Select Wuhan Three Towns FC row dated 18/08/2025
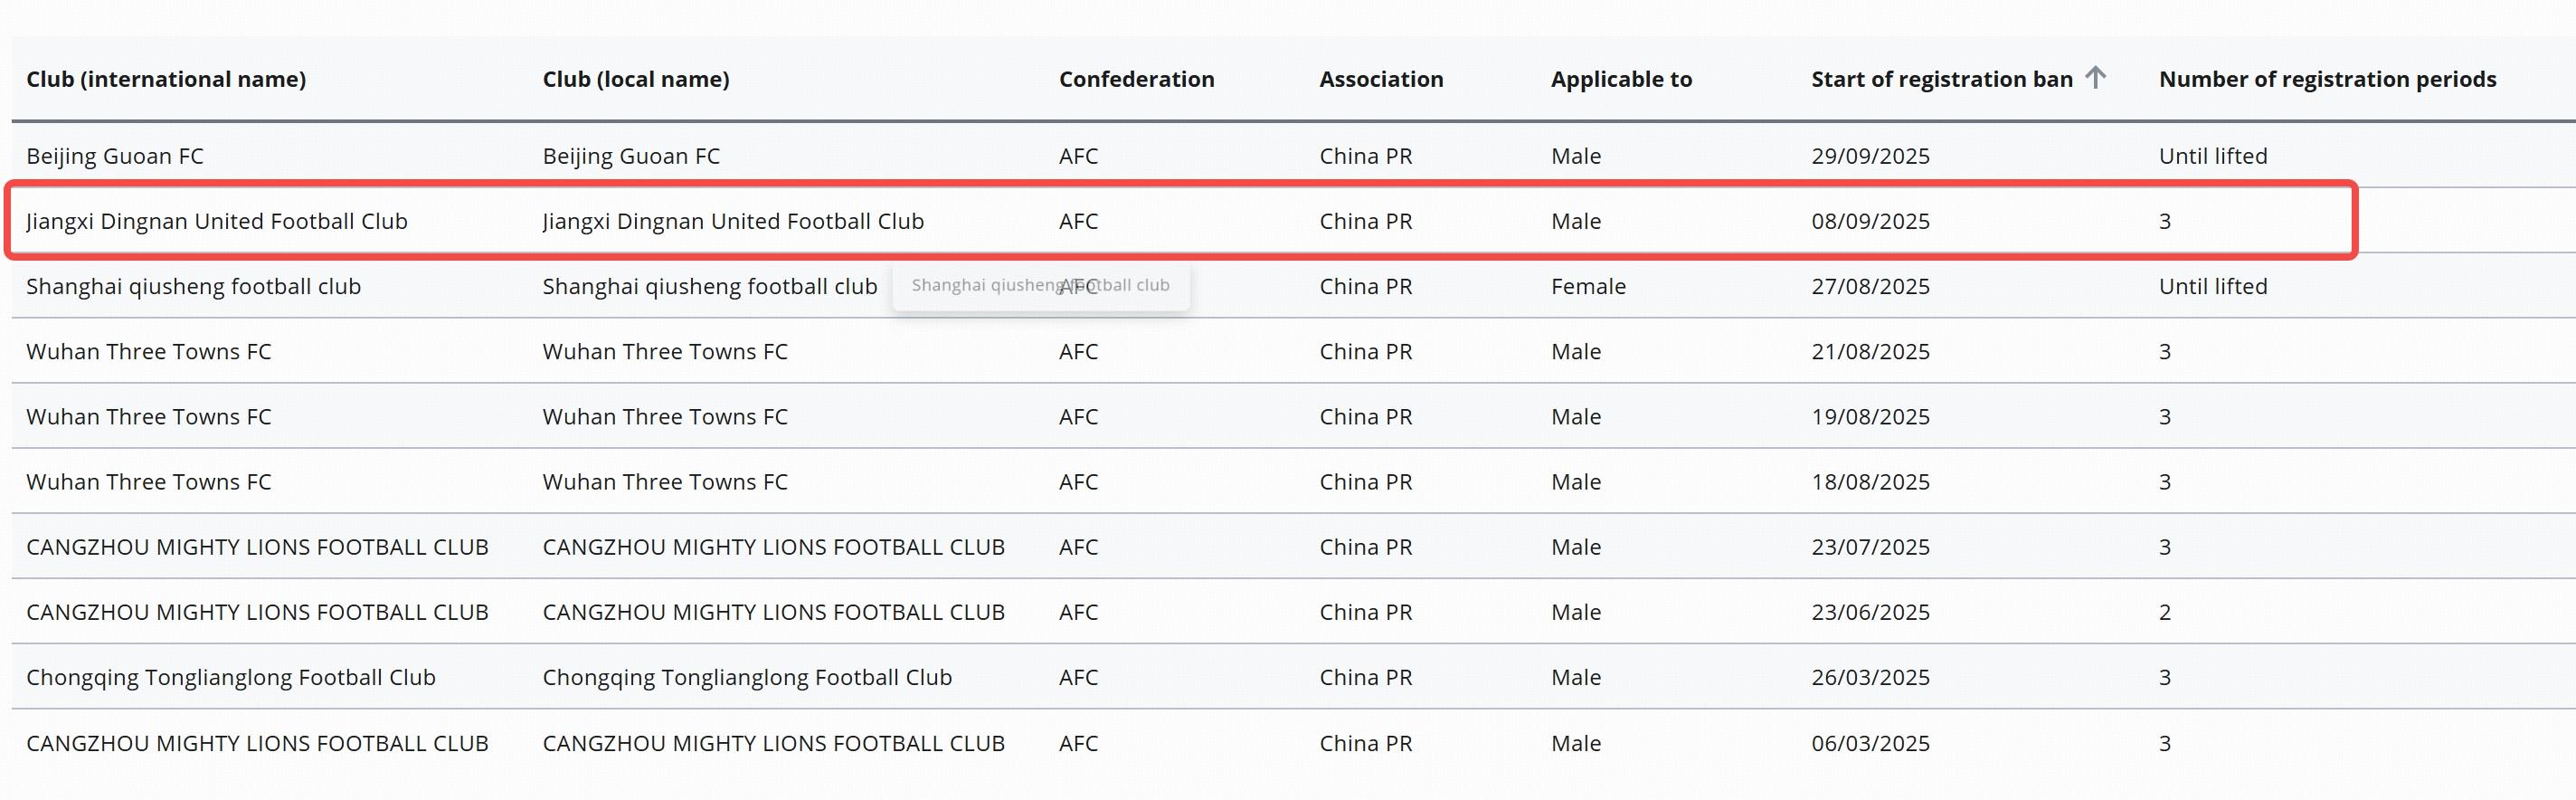2576x800 pixels. (x=149, y=482)
